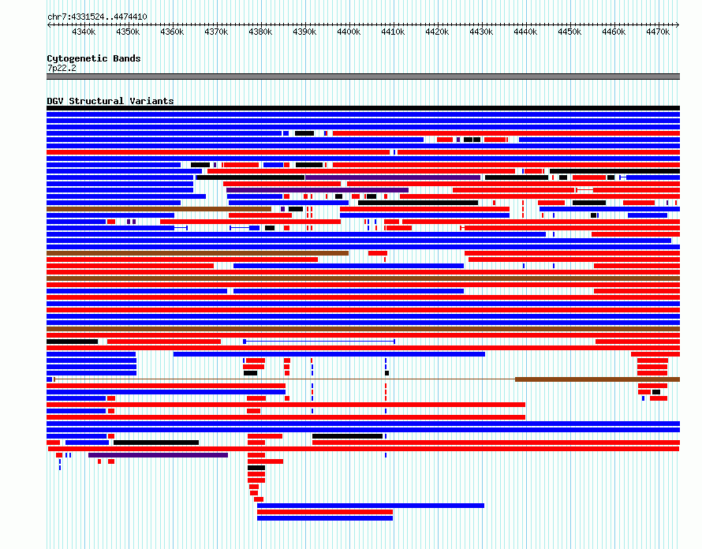The image size is (702, 549).
Task: Select the black variant bar starting at the left edge near 4340k
Action: [72, 342]
